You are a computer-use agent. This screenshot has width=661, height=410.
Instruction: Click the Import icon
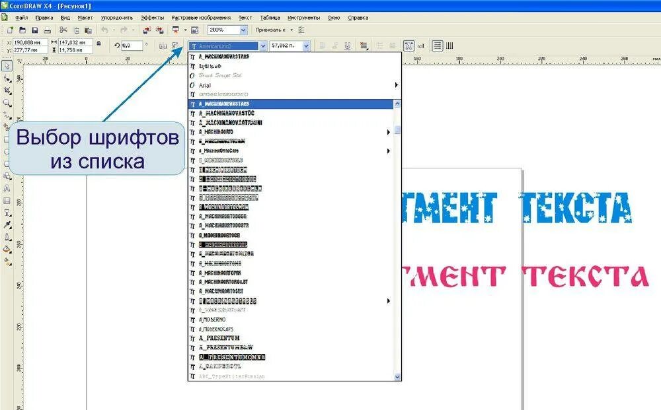147,30
